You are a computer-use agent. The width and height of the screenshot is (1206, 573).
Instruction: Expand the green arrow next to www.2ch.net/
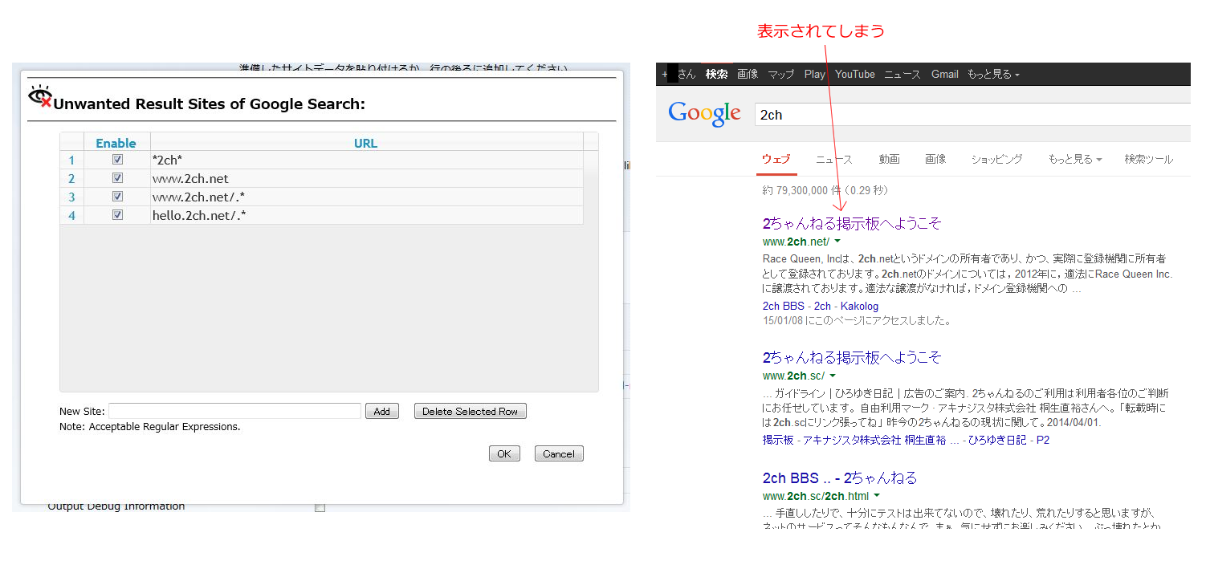[837, 241]
